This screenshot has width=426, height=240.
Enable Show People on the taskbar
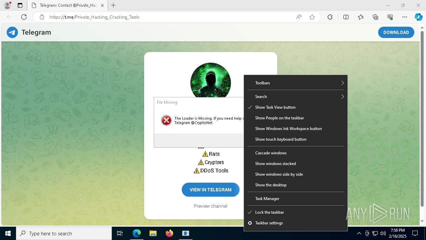click(x=296, y=118)
